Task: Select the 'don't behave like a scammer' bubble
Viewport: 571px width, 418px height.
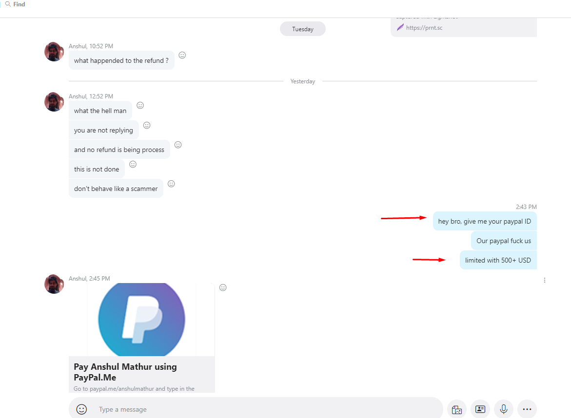Action: [x=116, y=189]
